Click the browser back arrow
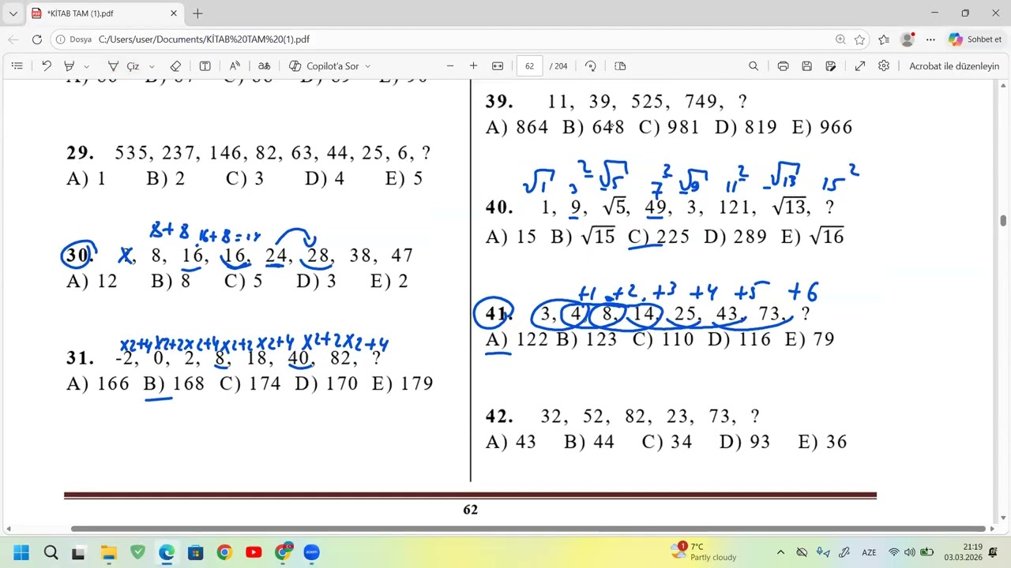This screenshot has width=1011, height=568. [x=13, y=39]
